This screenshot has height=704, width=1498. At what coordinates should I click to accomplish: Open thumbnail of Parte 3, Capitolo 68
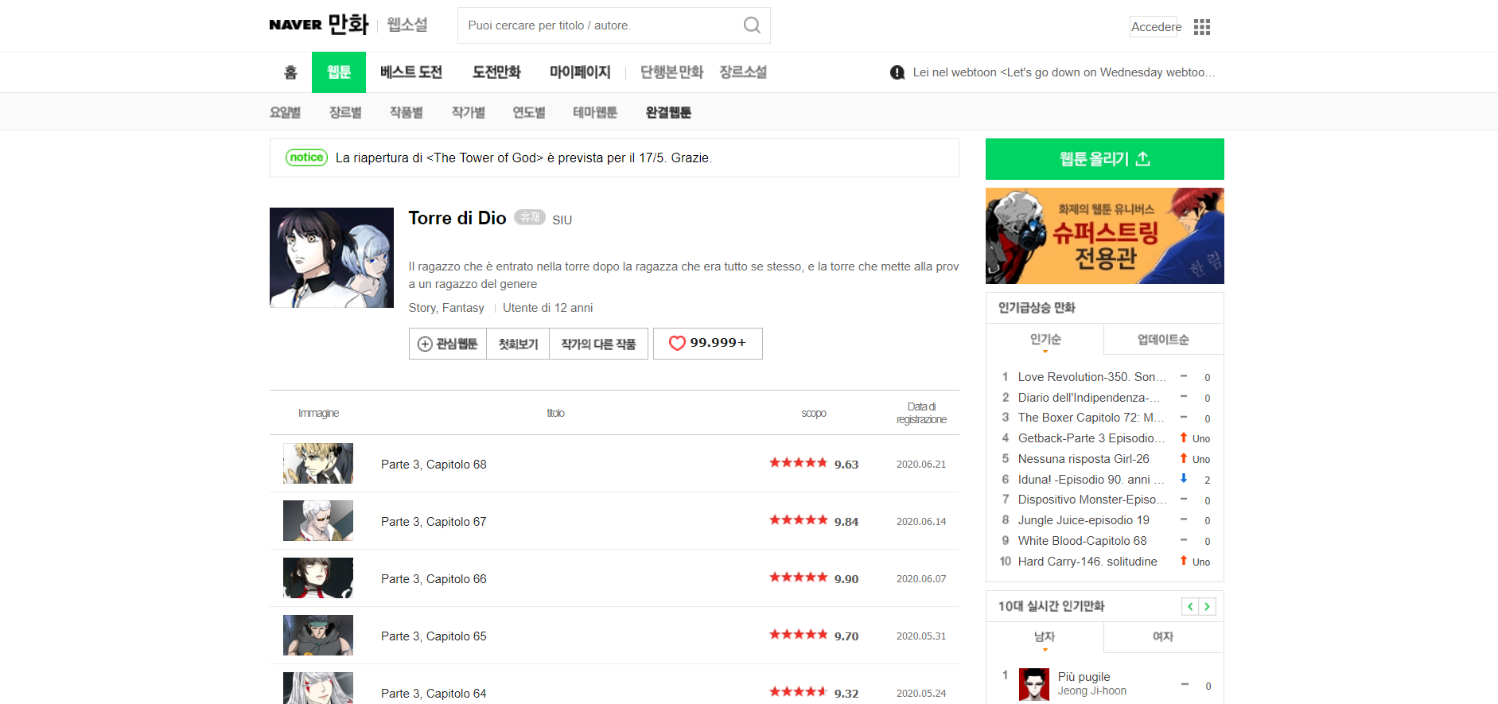click(x=318, y=463)
